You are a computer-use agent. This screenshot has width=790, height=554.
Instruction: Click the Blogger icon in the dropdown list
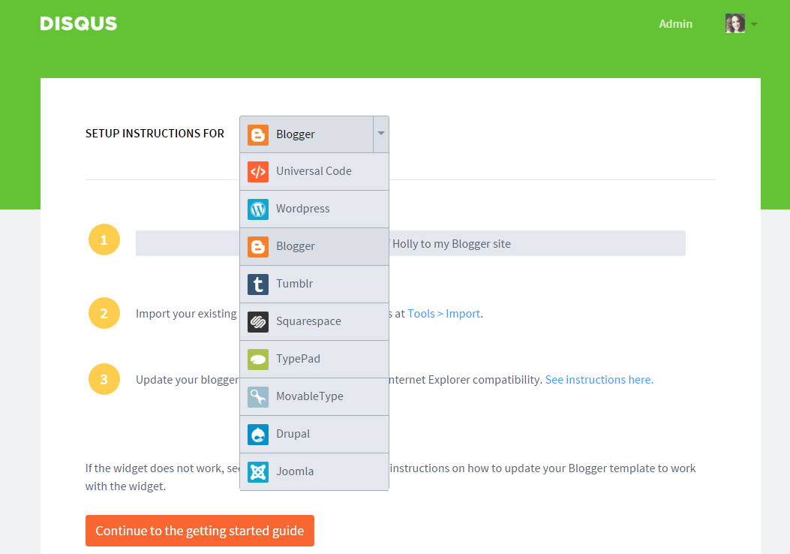tap(258, 246)
